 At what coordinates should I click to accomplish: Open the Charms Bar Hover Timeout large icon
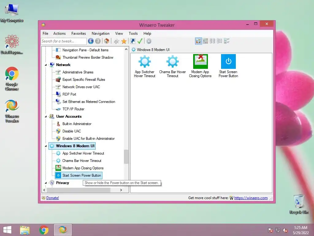[x=172, y=66]
